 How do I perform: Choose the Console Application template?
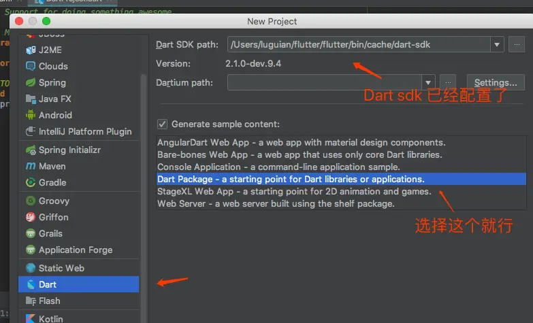(341, 167)
